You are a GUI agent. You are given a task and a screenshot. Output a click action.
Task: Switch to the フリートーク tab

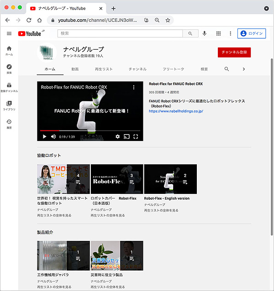tap(174, 69)
